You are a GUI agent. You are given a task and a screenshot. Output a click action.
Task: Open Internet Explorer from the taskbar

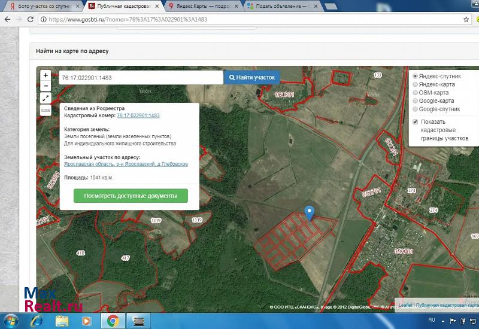(x=36, y=321)
